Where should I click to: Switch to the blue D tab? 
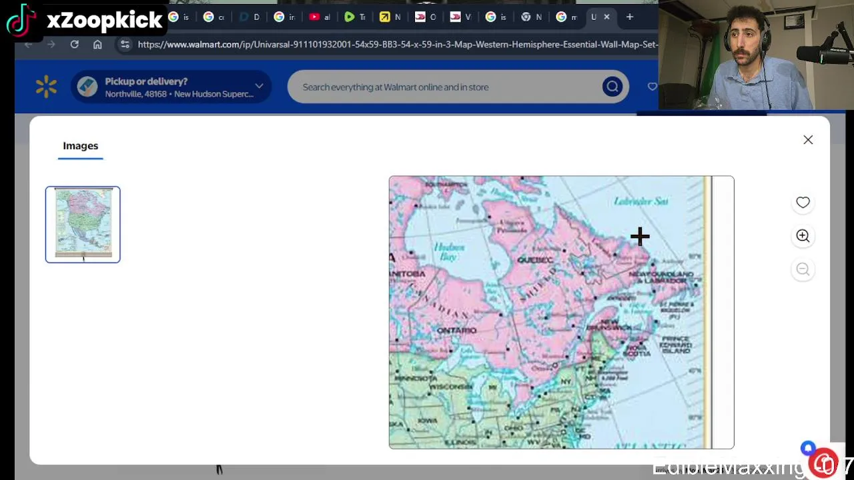point(249,17)
